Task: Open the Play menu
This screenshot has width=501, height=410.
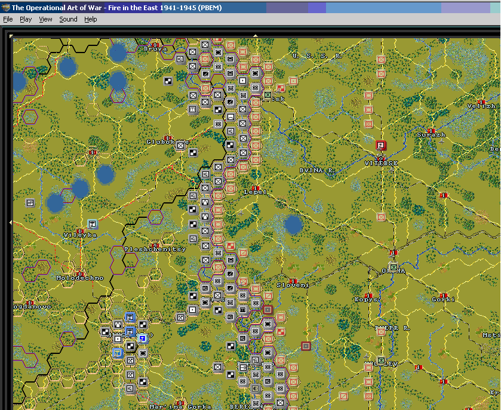Action: click(26, 19)
